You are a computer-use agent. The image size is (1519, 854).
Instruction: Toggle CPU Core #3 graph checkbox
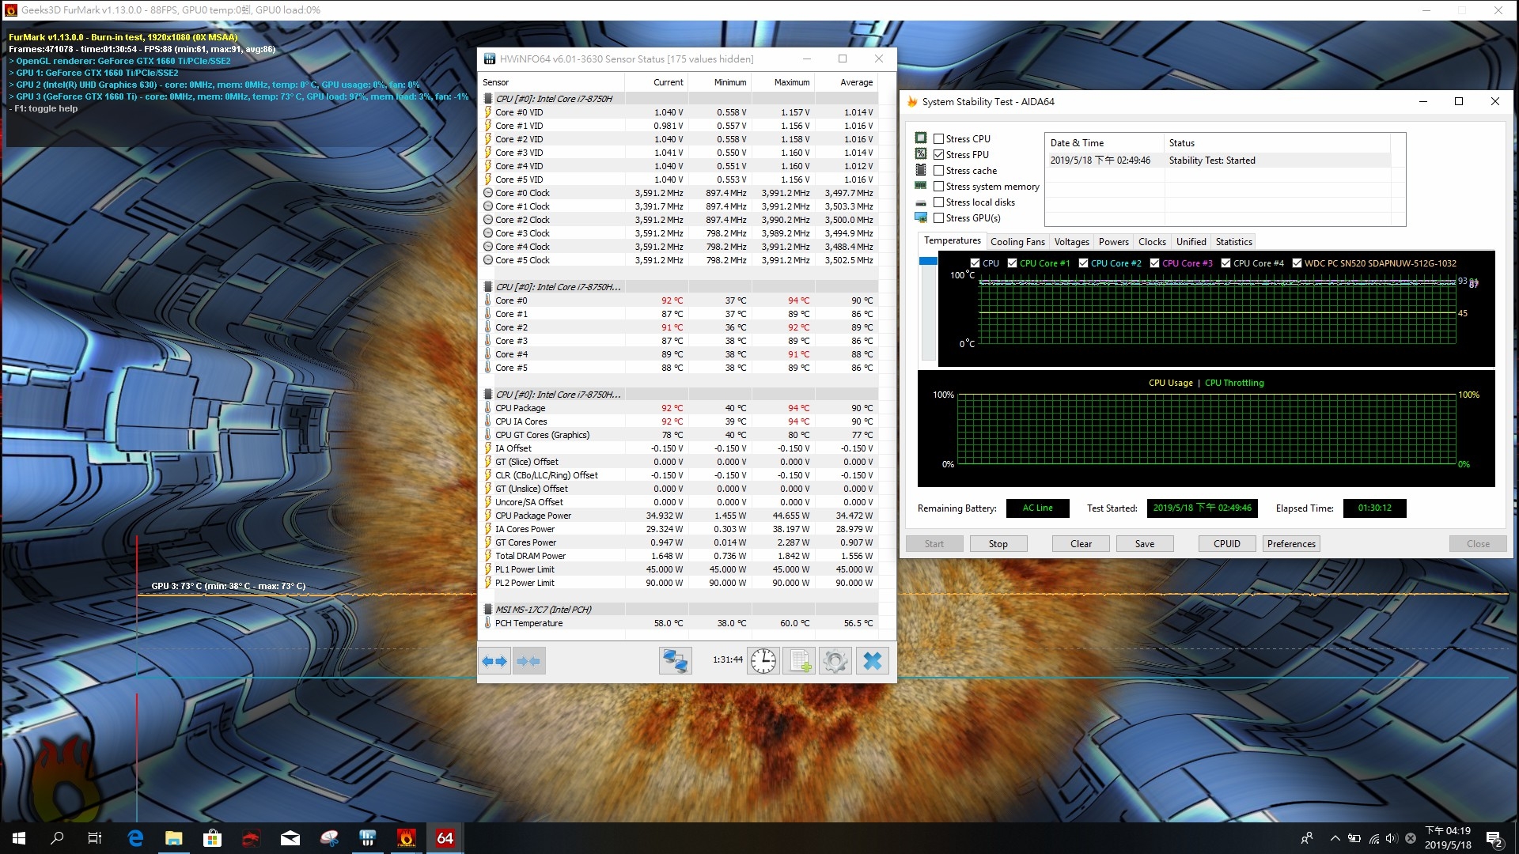[x=1154, y=263]
